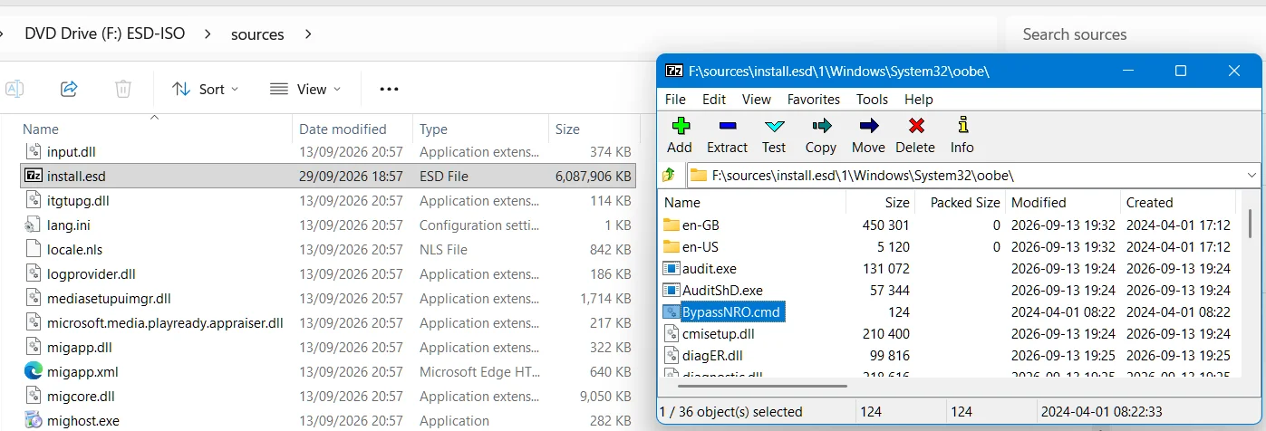Select the diagER.dll file icon
This screenshot has height=431, width=1266.
click(672, 355)
